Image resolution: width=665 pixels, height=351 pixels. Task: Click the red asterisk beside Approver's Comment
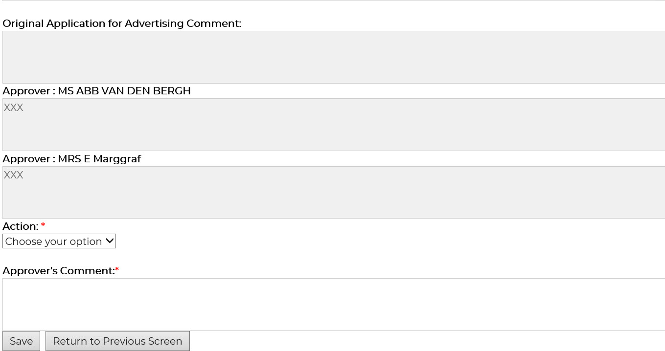coord(117,270)
